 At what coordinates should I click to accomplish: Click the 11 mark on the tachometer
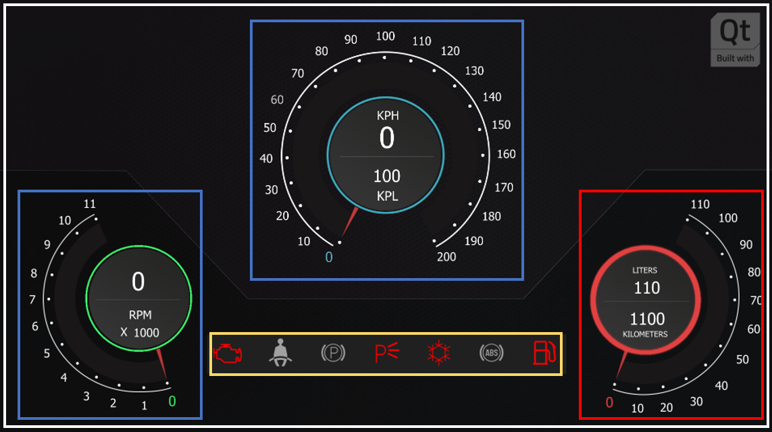(x=90, y=204)
